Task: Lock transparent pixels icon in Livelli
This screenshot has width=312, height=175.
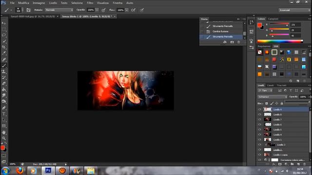Action: [x=267, y=104]
